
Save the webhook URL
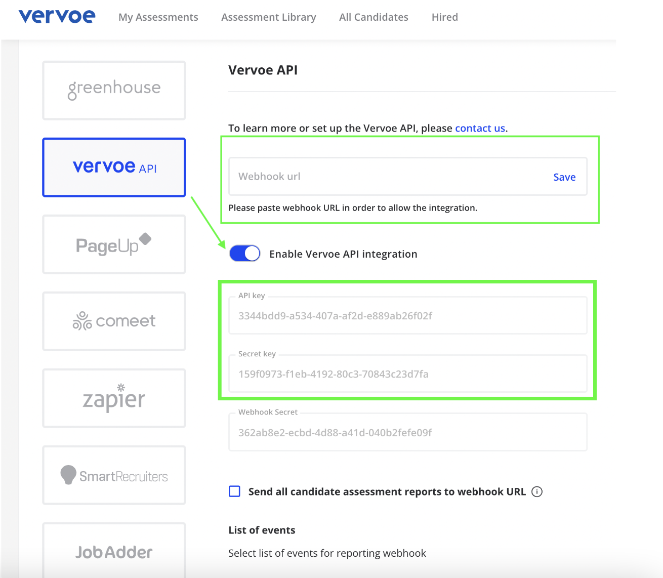click(x=564, y=177)
